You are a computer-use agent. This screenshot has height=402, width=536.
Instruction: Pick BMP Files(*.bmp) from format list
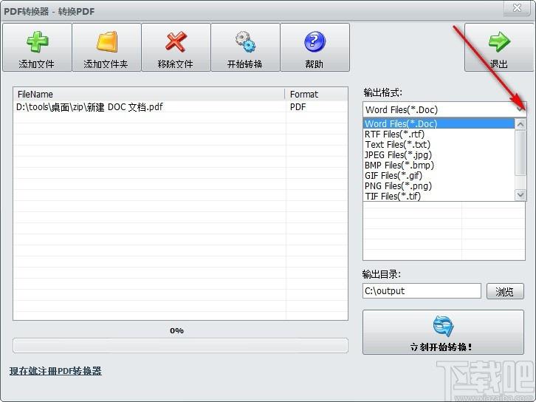pyautogui.click(x=439, y=166)
